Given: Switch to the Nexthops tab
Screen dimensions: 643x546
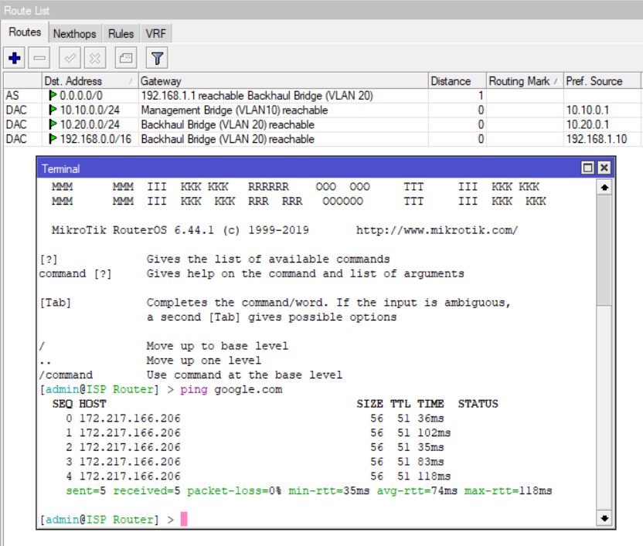Looking at the screenshot, I should coord(75,33).
